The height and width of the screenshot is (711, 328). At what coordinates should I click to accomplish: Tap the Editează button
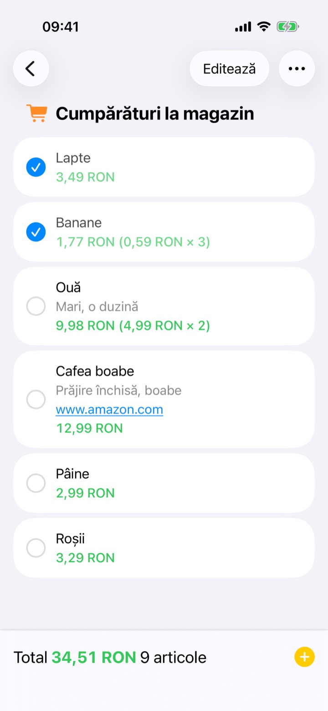(229, 68)
